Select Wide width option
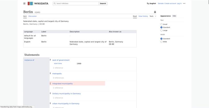The image size is (209, 108). (x=161, y=42)
